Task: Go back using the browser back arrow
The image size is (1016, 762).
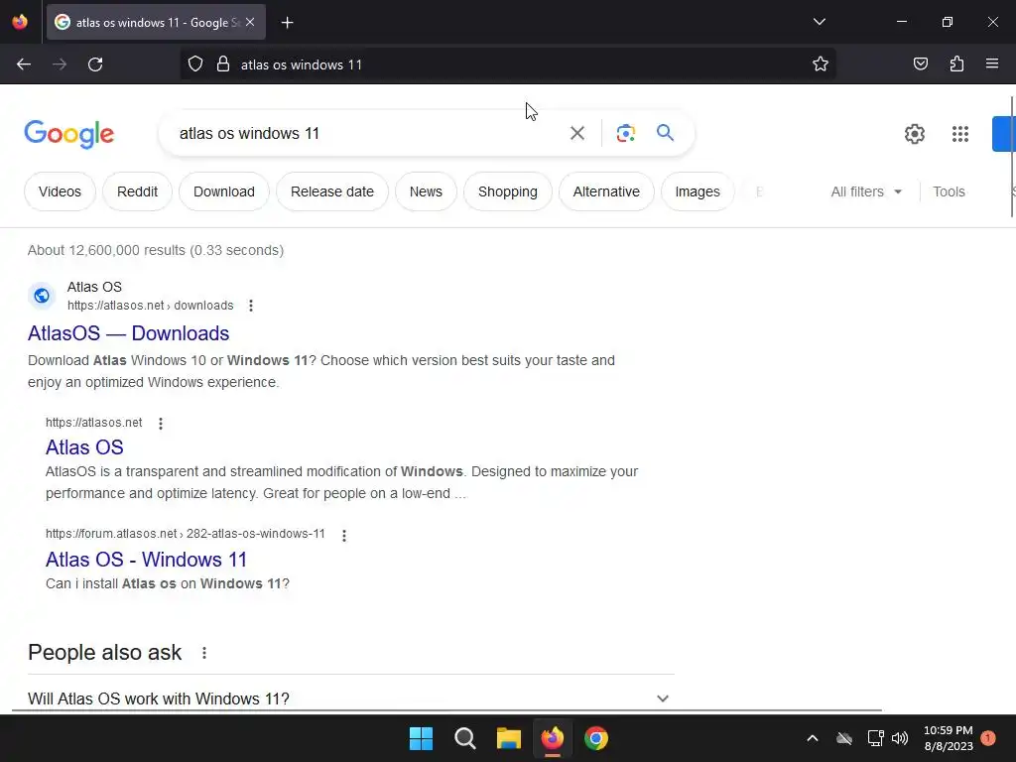Action: tap(24, 64)
